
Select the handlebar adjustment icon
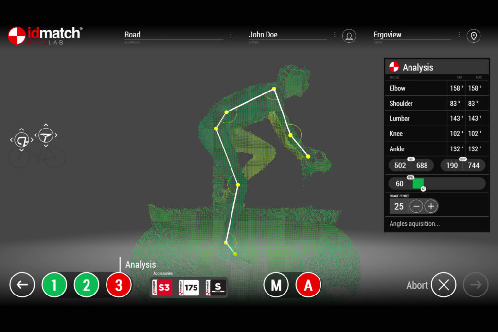click(21, 140)
